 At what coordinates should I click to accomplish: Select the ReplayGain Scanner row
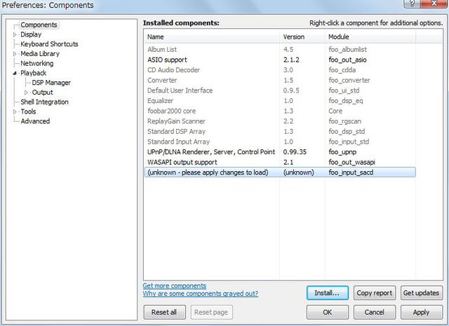tap(280, 121)
